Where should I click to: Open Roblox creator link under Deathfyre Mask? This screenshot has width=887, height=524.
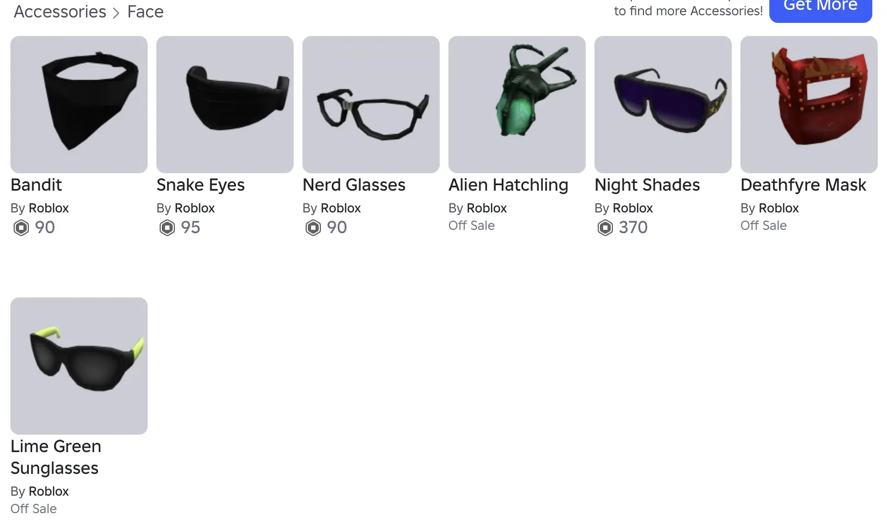pyautogui.click(x=779, y=208)
